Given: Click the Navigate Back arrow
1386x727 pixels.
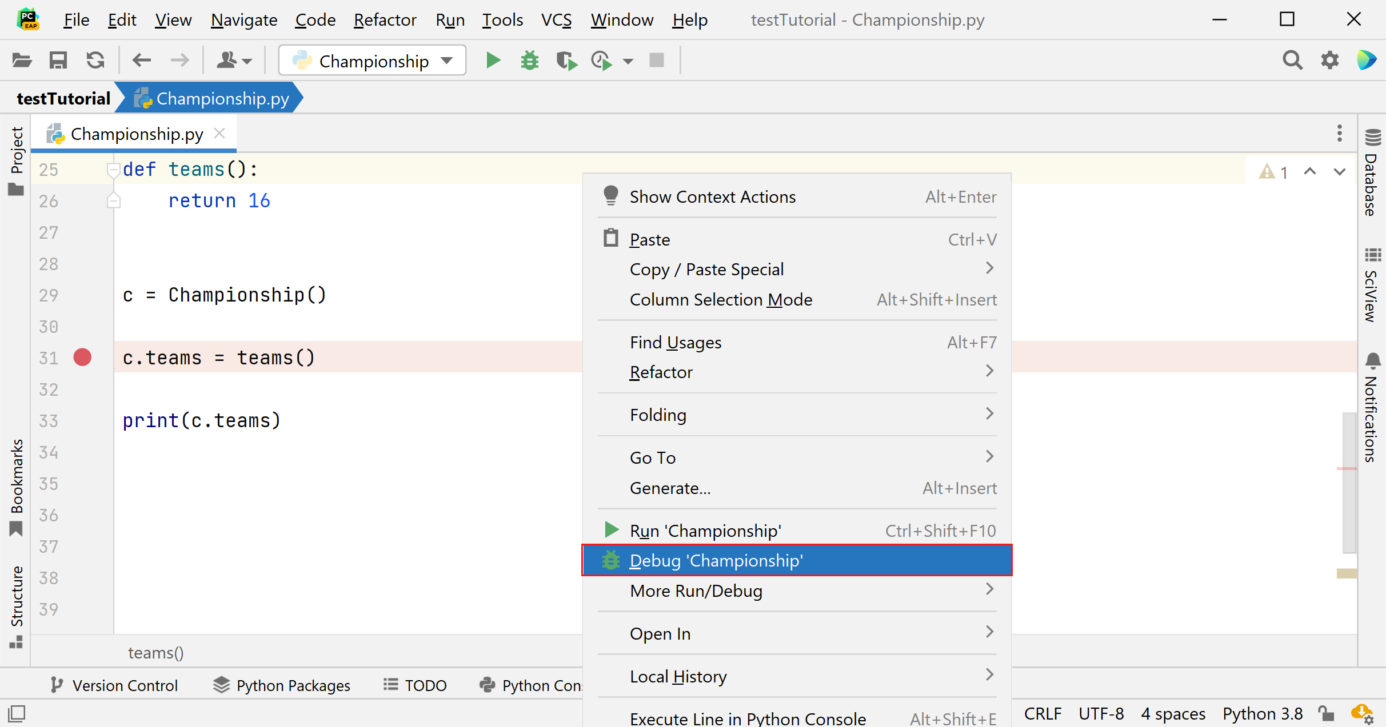Looking at the screenshot, I should point(141,60).
